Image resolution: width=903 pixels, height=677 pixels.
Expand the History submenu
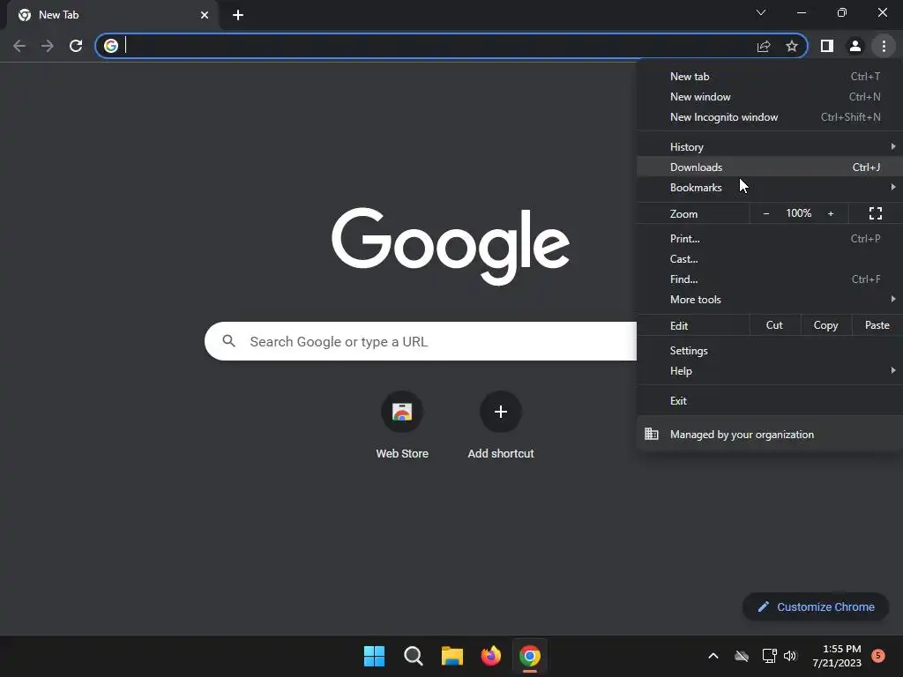point(769,147)
